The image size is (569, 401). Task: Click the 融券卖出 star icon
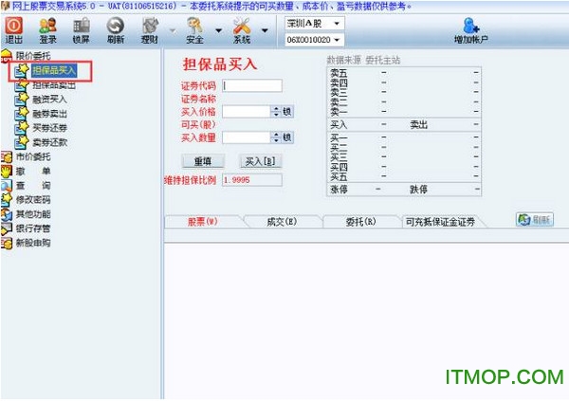click(x=22, y=113)
